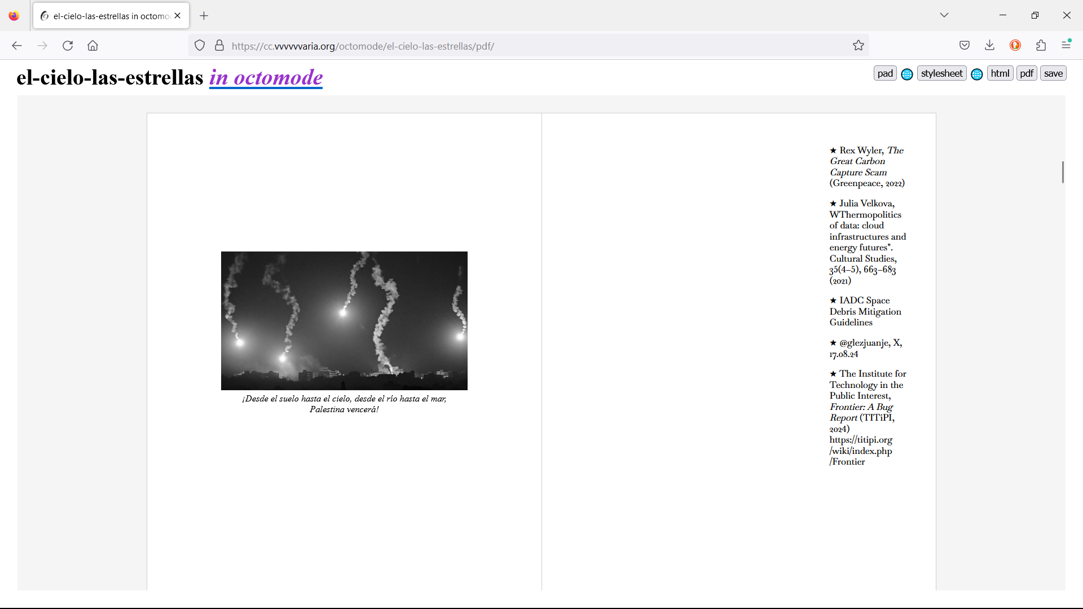Open the pad view button
1083x609 pixels.
coord(884,73)
